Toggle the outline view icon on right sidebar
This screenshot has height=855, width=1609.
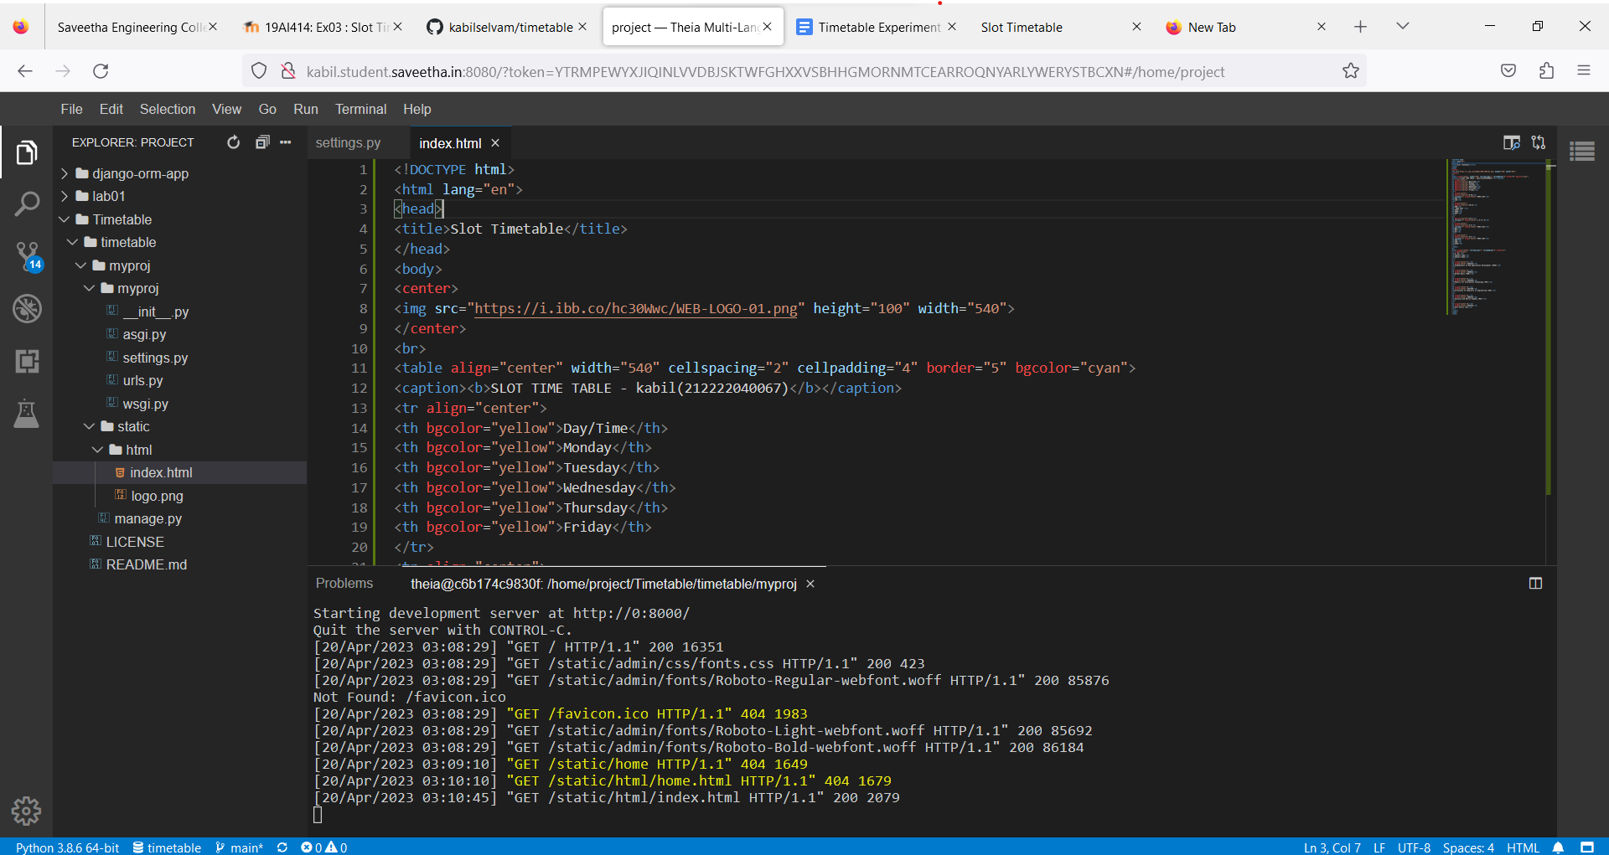[x=1582, y=152]
